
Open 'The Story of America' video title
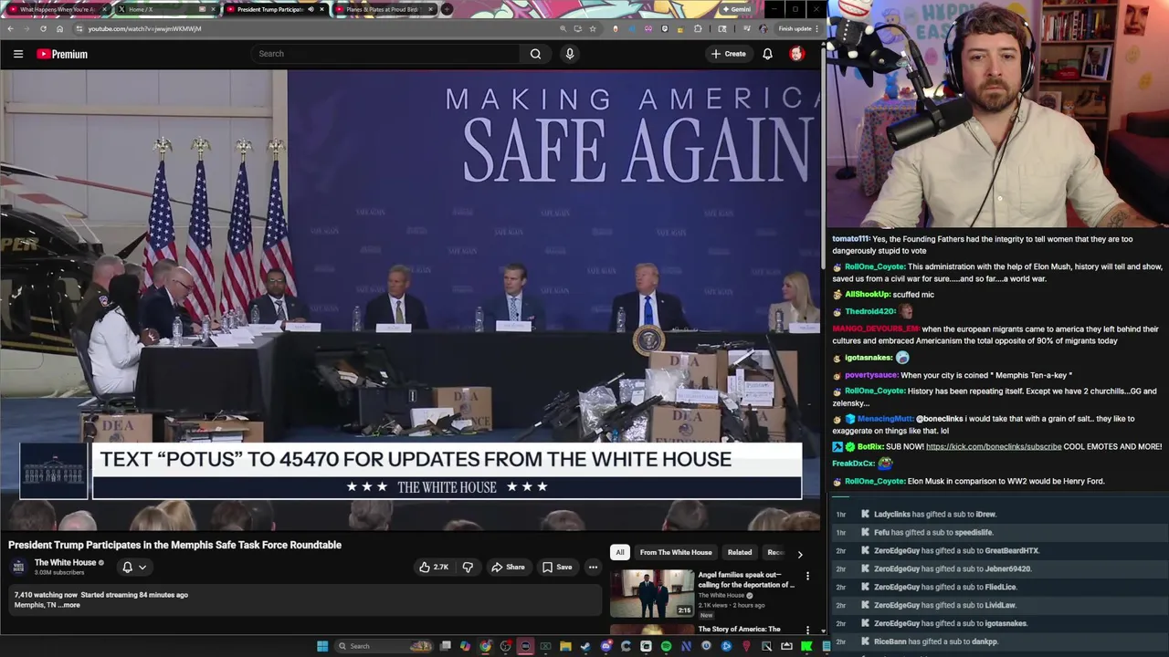tap(739, 629)
